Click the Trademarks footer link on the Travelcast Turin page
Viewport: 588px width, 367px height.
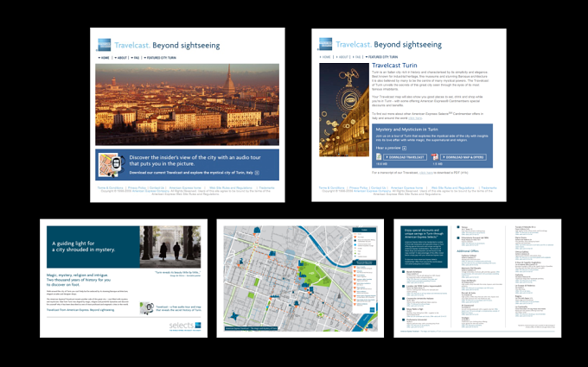pyautogui.click(x=489, y=188)
